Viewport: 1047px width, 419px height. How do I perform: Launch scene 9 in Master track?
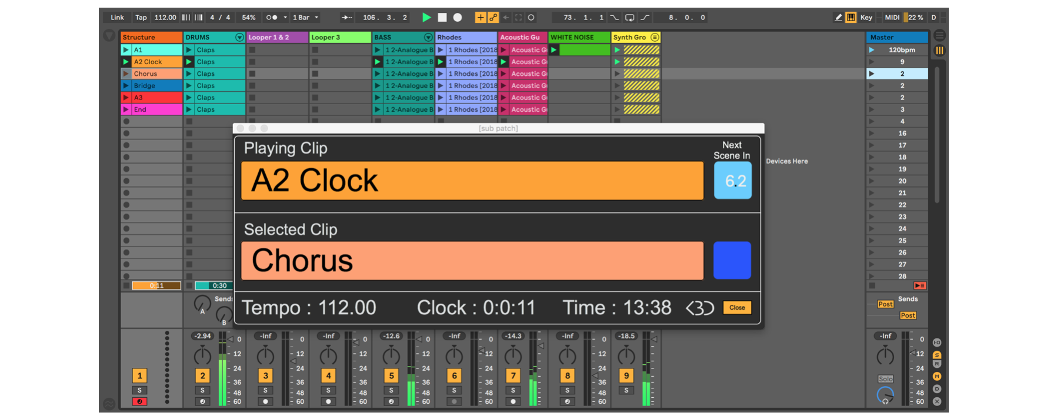tap(872, 62)
